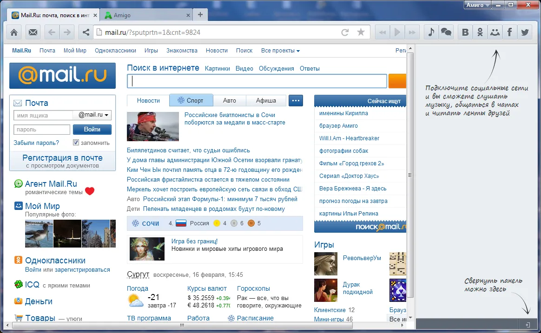Navigate back with the left arrow
Screen dimensions: 541x333
tap(52, 33)
